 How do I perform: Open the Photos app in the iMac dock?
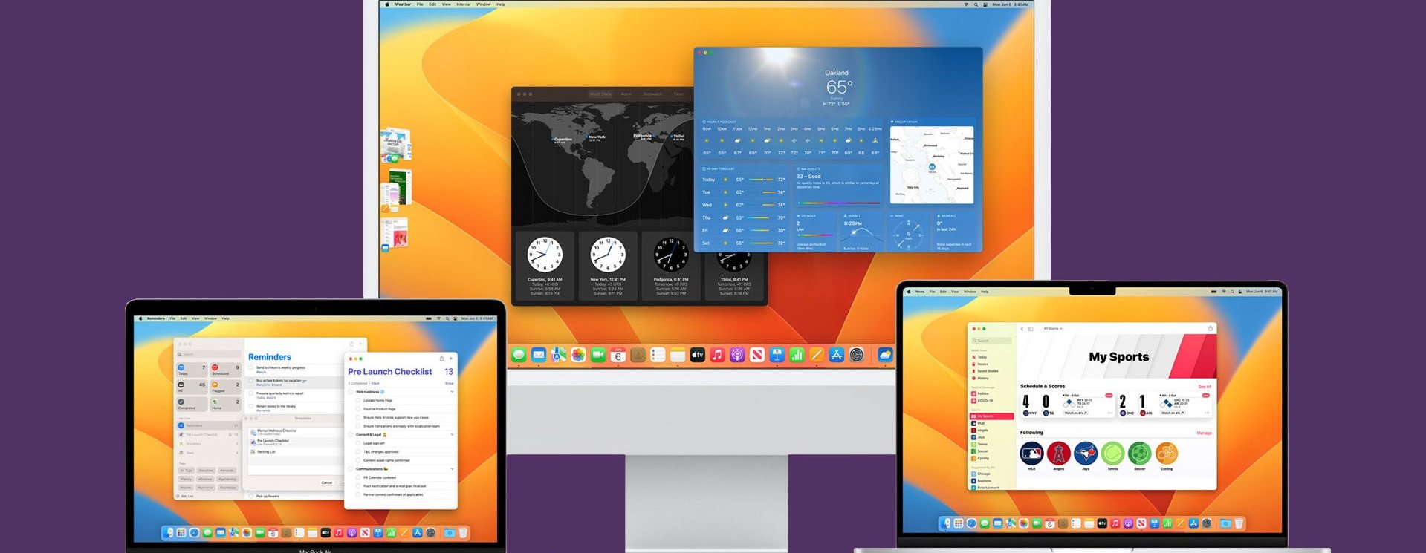pyautogui.click(x=578, y=356)
